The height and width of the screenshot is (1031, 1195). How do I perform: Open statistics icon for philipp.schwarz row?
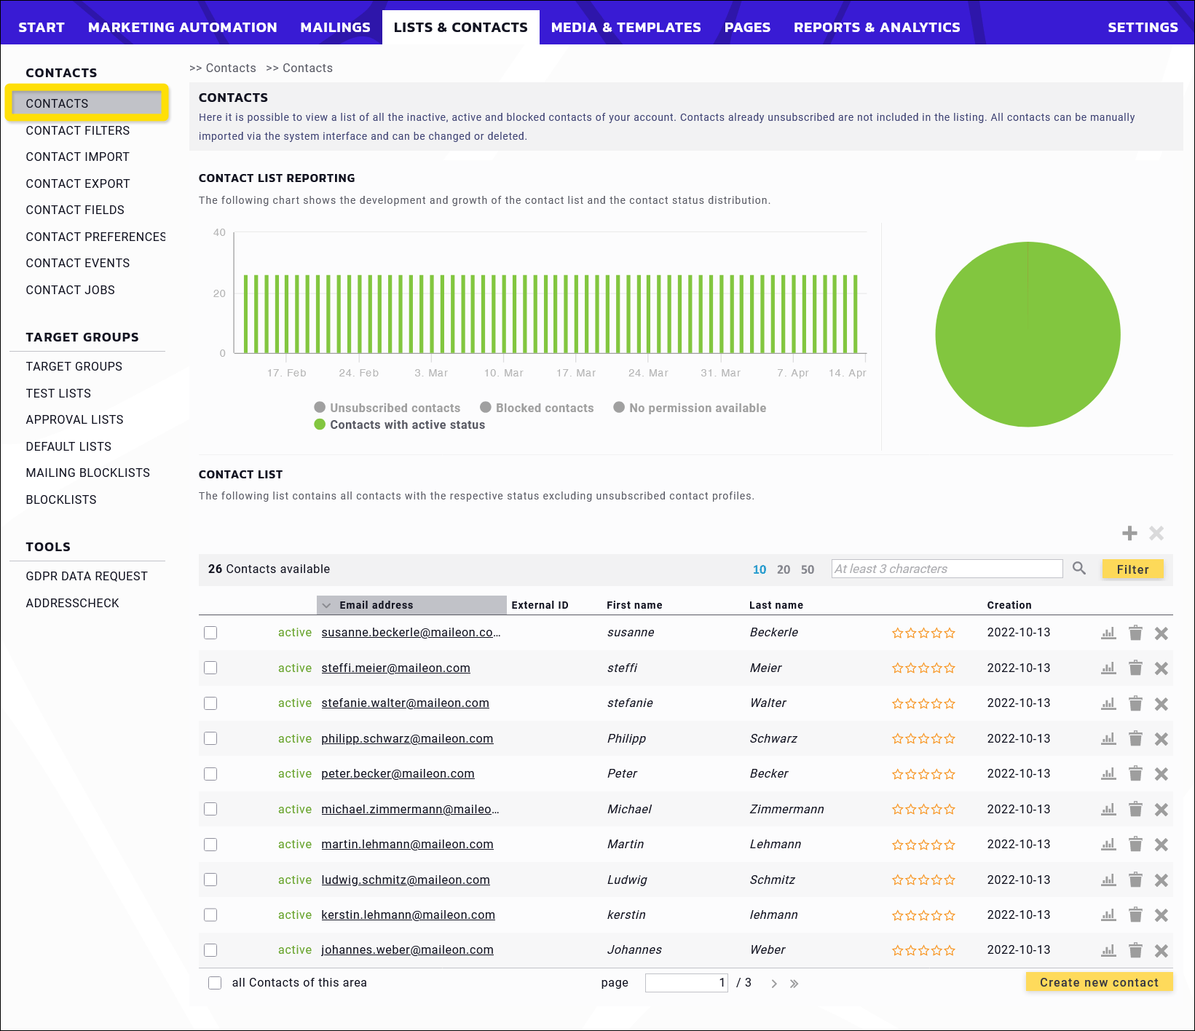1108,738
